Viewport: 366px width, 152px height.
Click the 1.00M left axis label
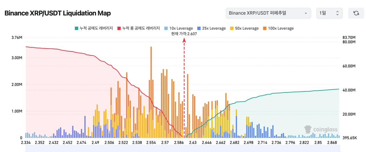[17, 111]
